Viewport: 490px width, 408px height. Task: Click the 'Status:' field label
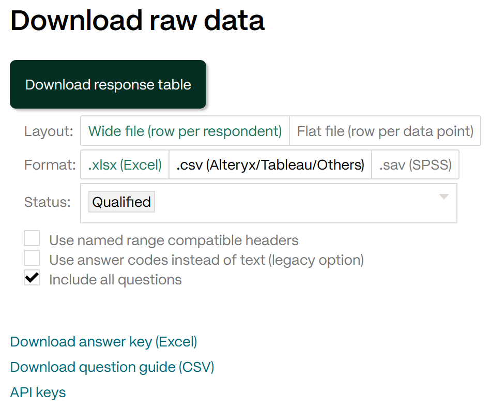pyautogui.click(x=48, y=202)
